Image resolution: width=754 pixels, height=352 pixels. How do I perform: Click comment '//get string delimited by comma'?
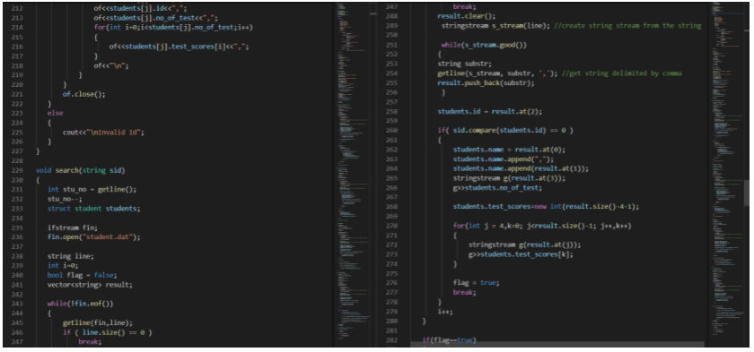(622, 73)
